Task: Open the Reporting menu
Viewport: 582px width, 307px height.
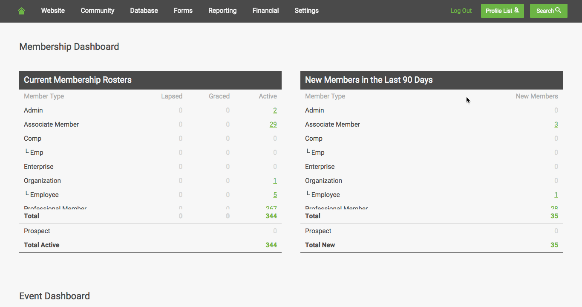Action: click(x=222, y=11)
